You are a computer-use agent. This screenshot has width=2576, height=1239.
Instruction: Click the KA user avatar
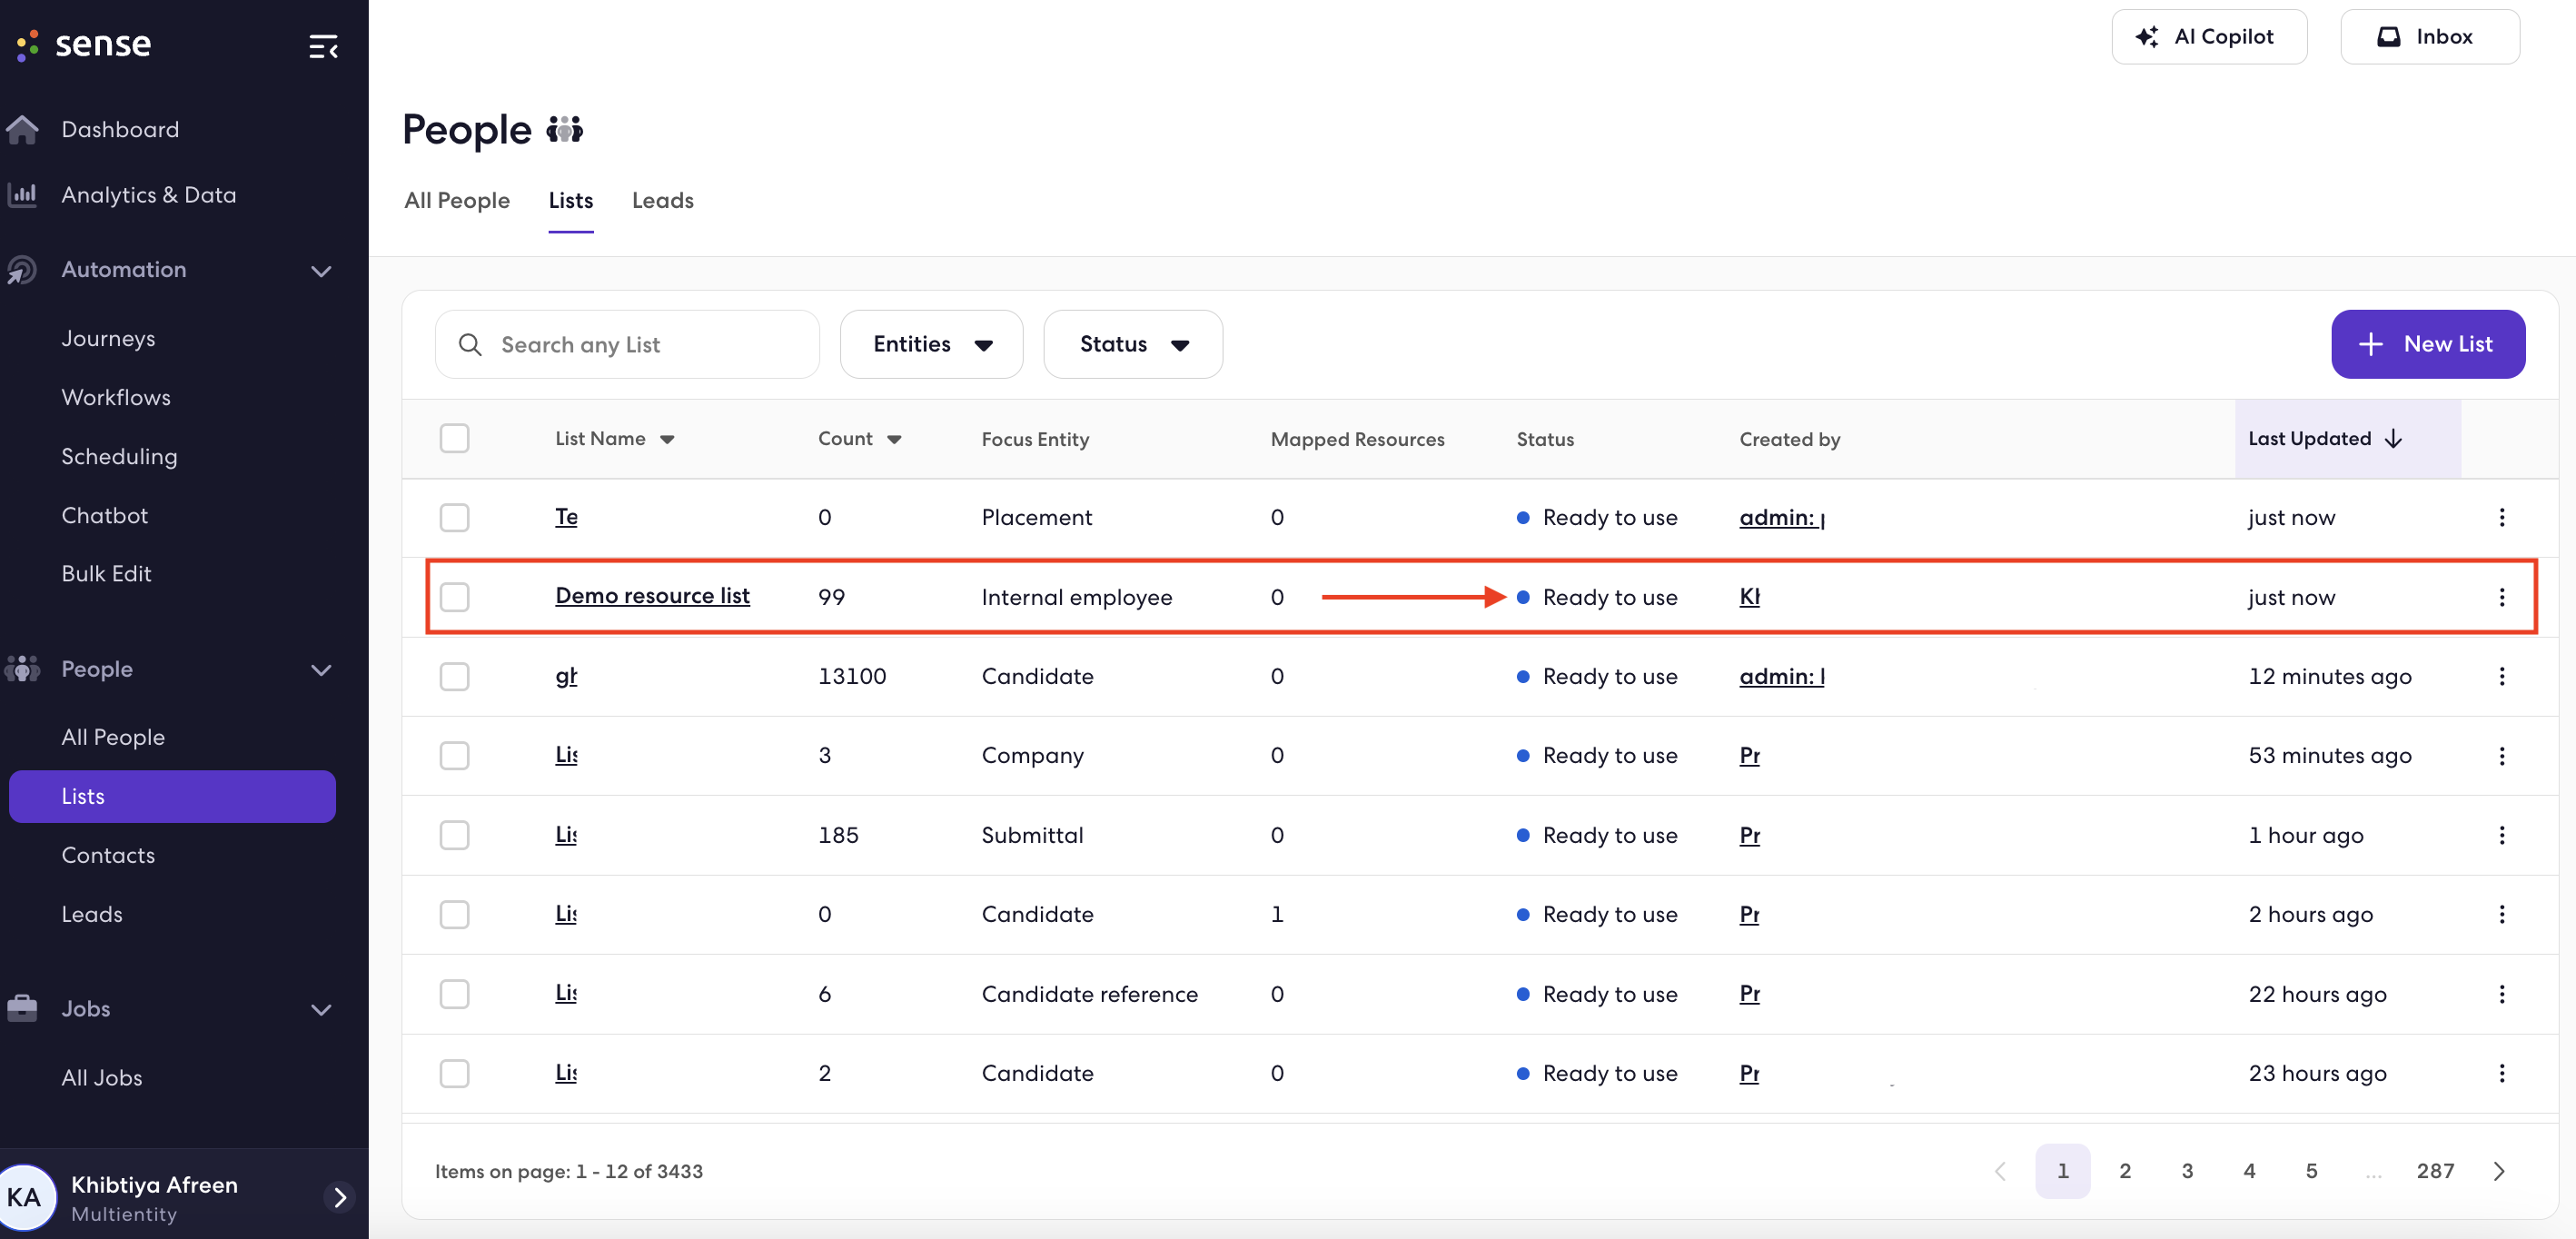coord(25,1198)
